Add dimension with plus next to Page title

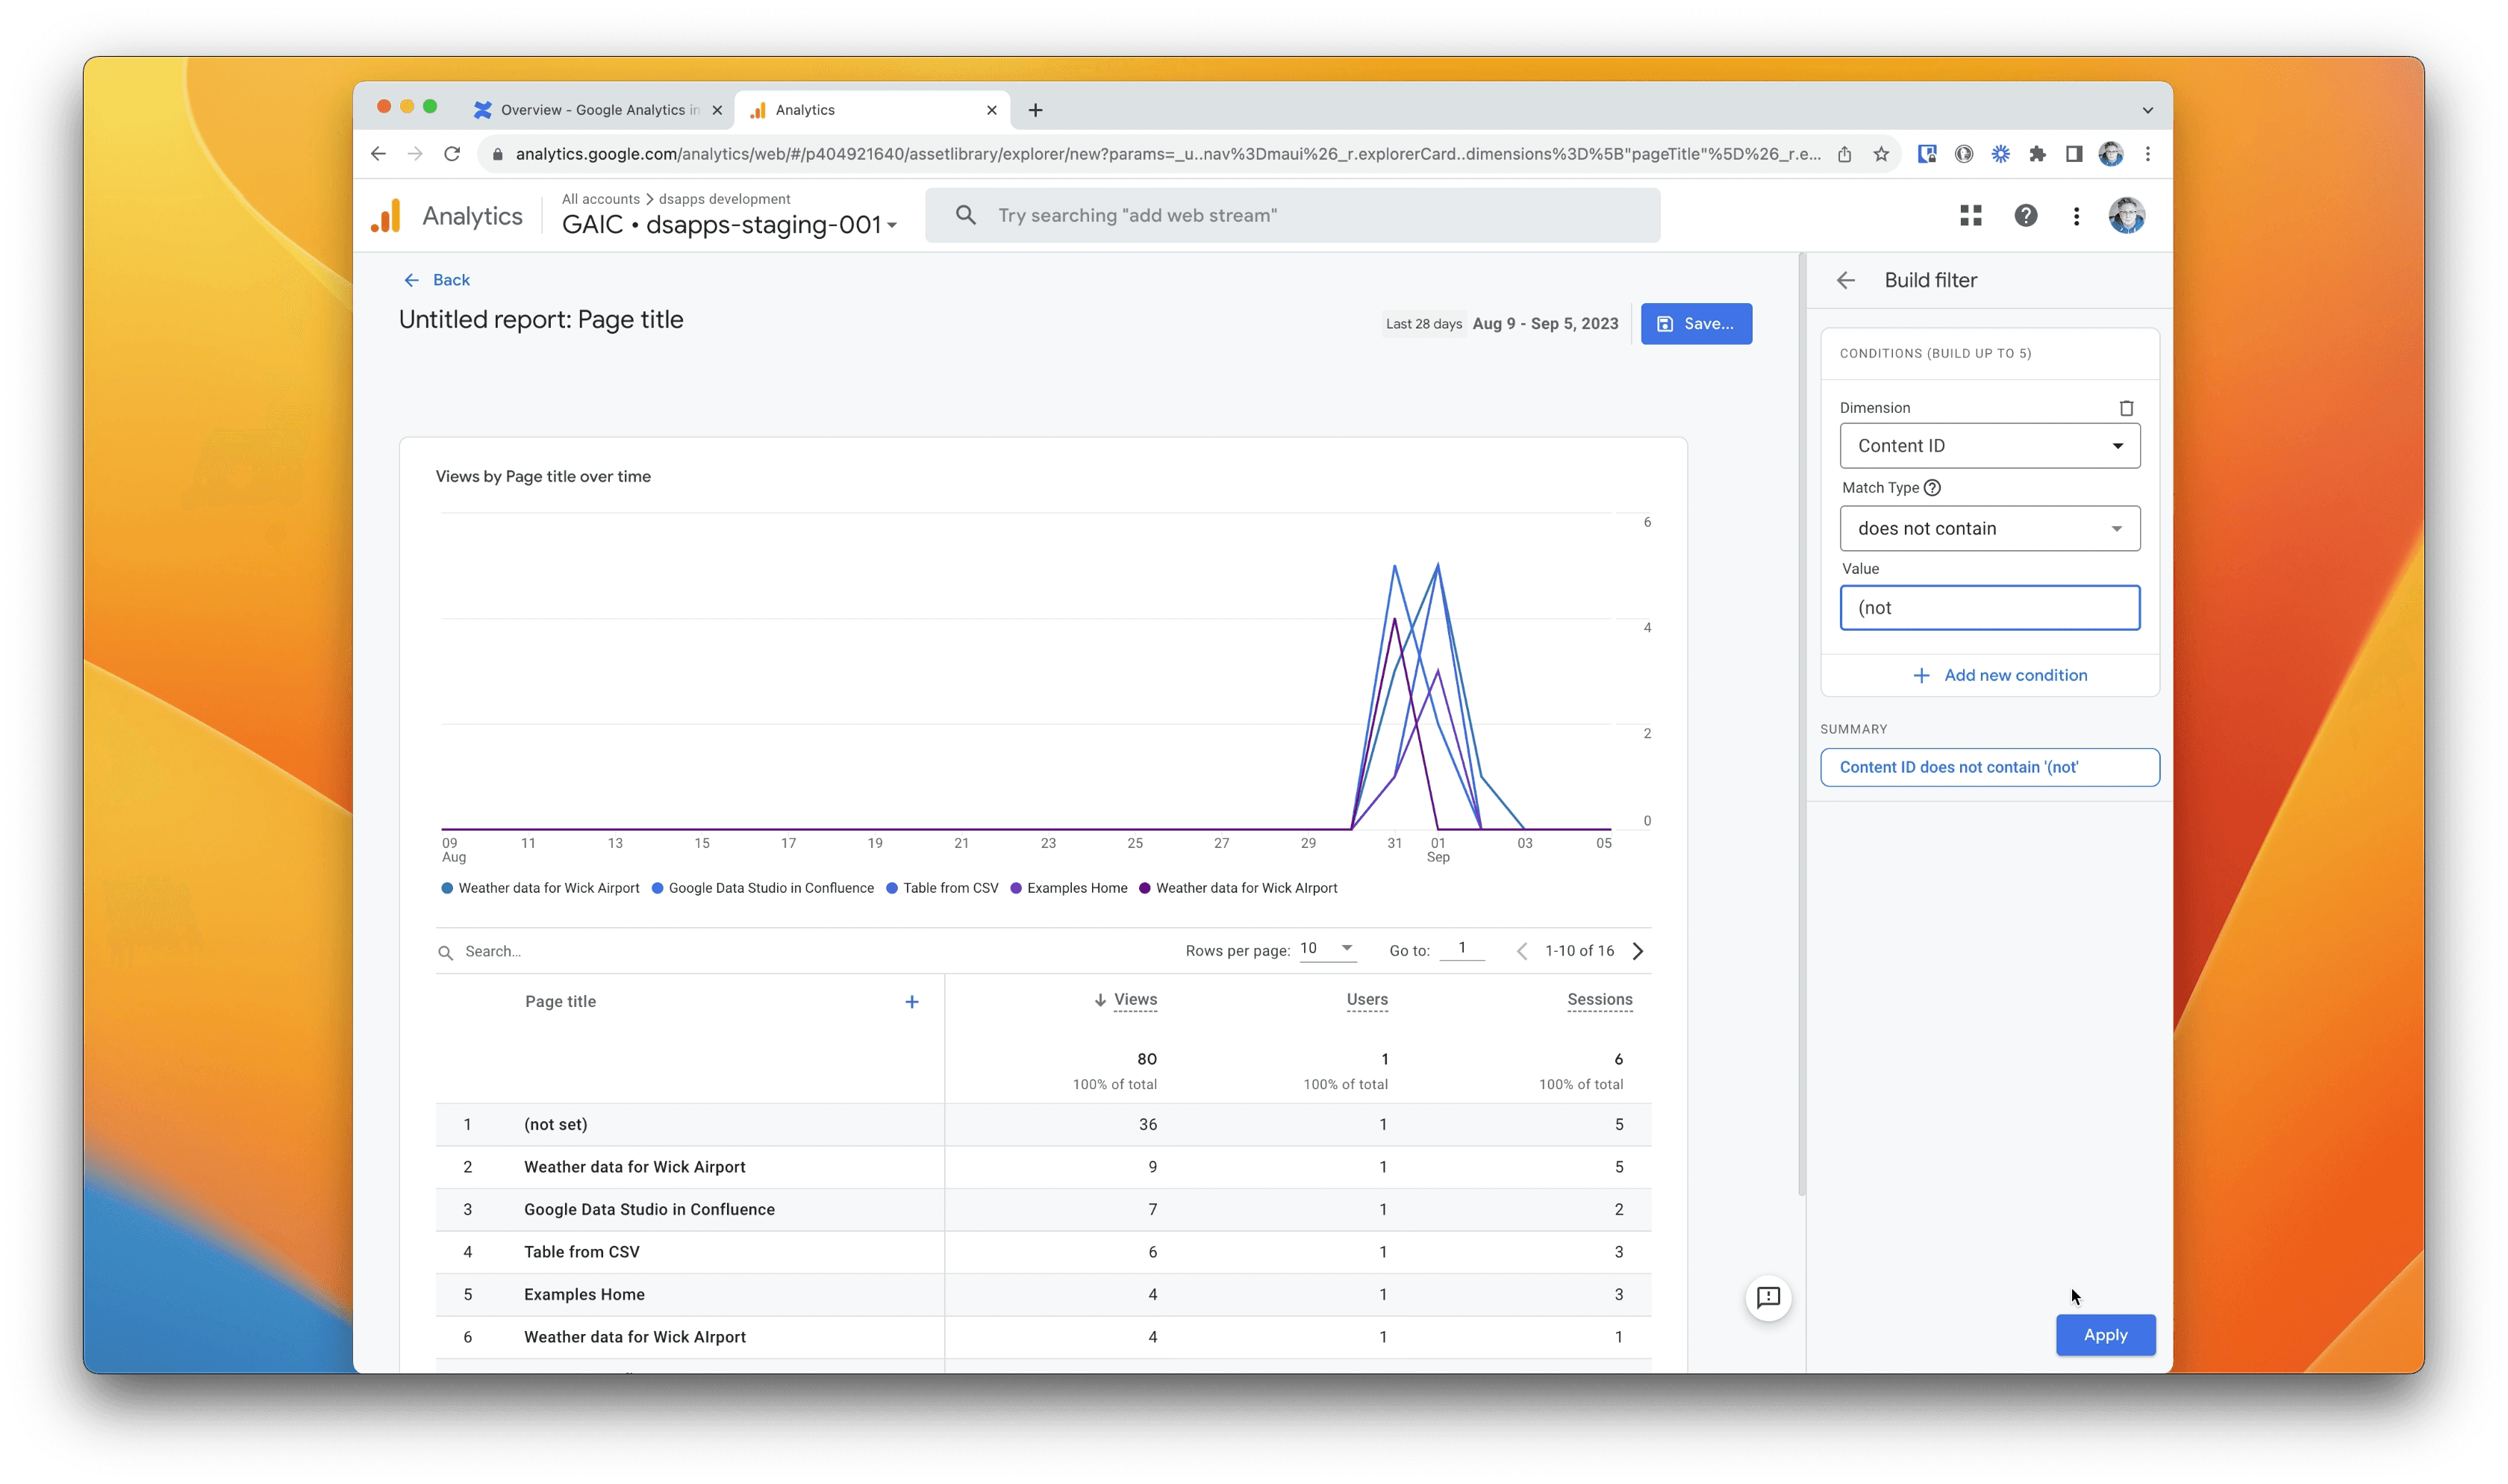[911, 1002]
